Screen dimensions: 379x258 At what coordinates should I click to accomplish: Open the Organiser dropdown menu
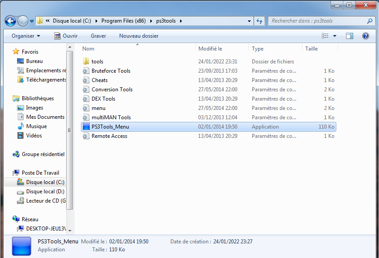pos(26,36)
